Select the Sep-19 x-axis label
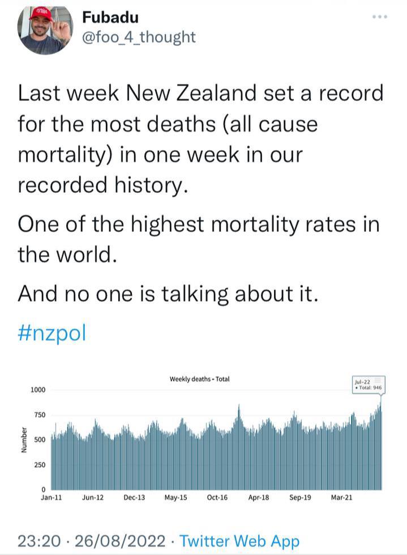Image resolution: width=407 pixels, height=555 pixels. click(x=300, y=497)
